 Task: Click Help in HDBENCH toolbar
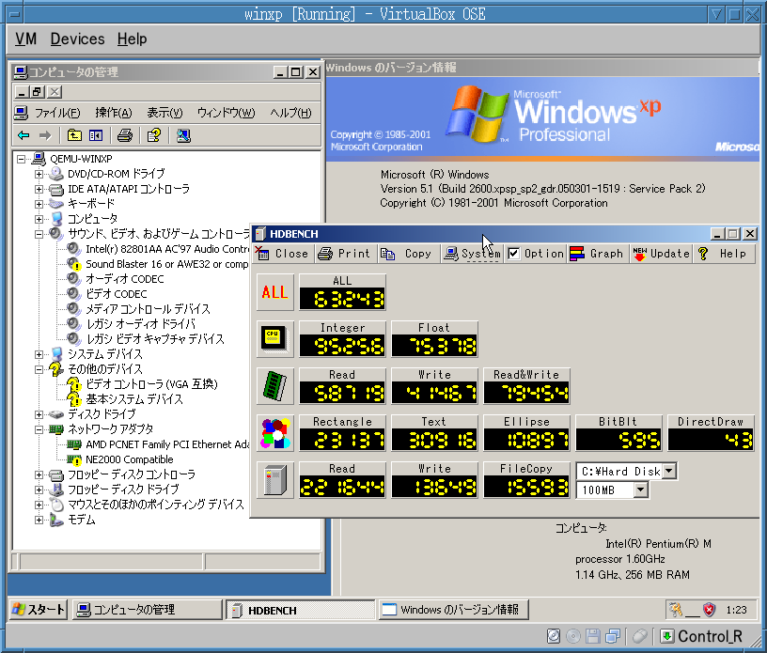pos(725,254)
